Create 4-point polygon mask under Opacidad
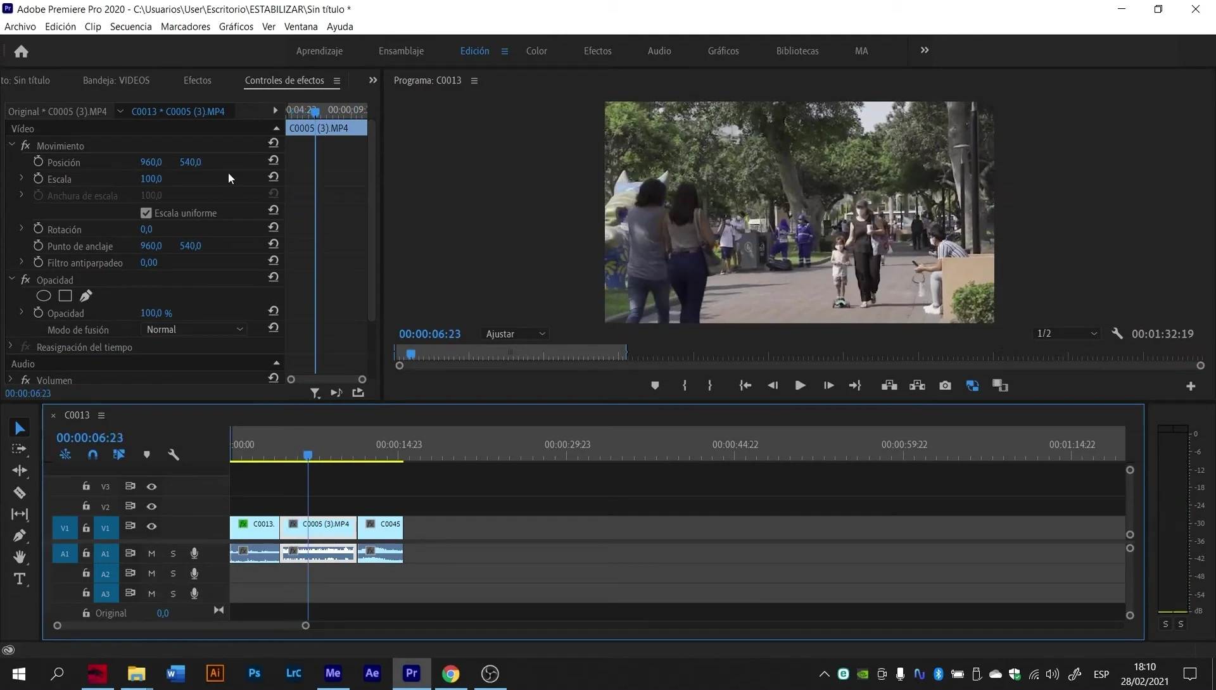This screenshot has width=1216, height=690. 65,296
